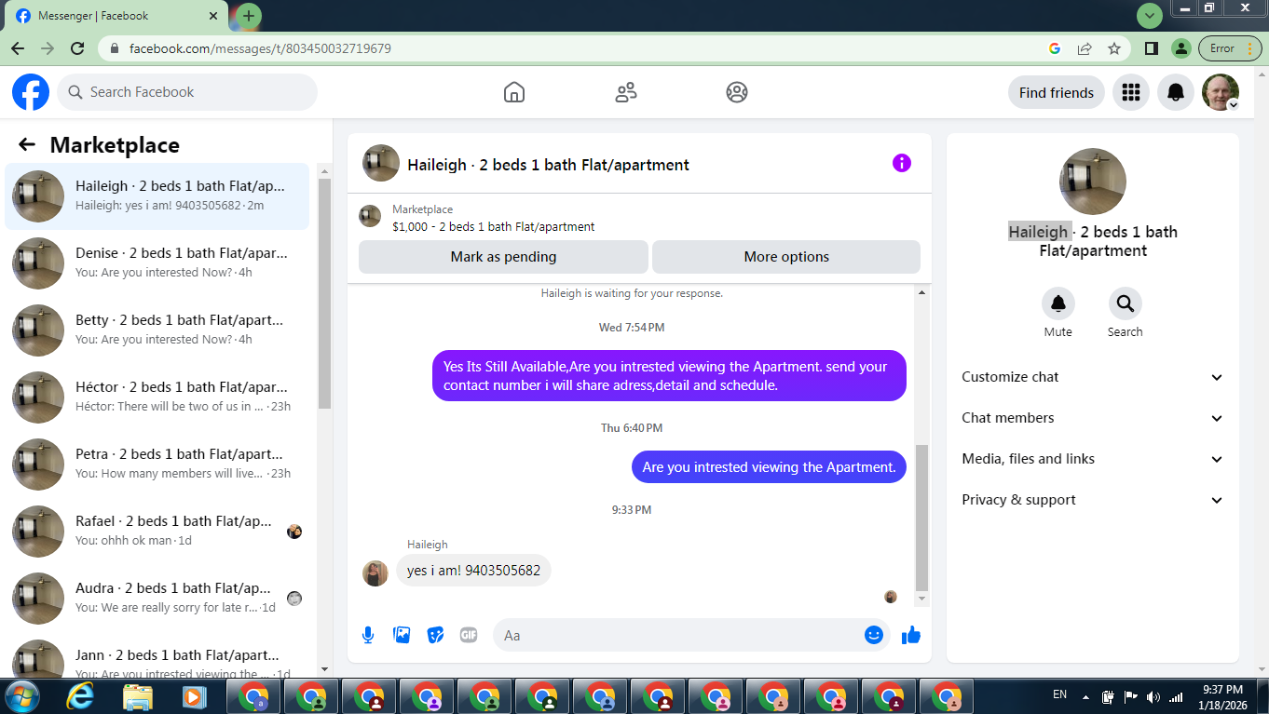Expand Privacy & support section
The image size is (1269, 714).
click(1092, 500)
